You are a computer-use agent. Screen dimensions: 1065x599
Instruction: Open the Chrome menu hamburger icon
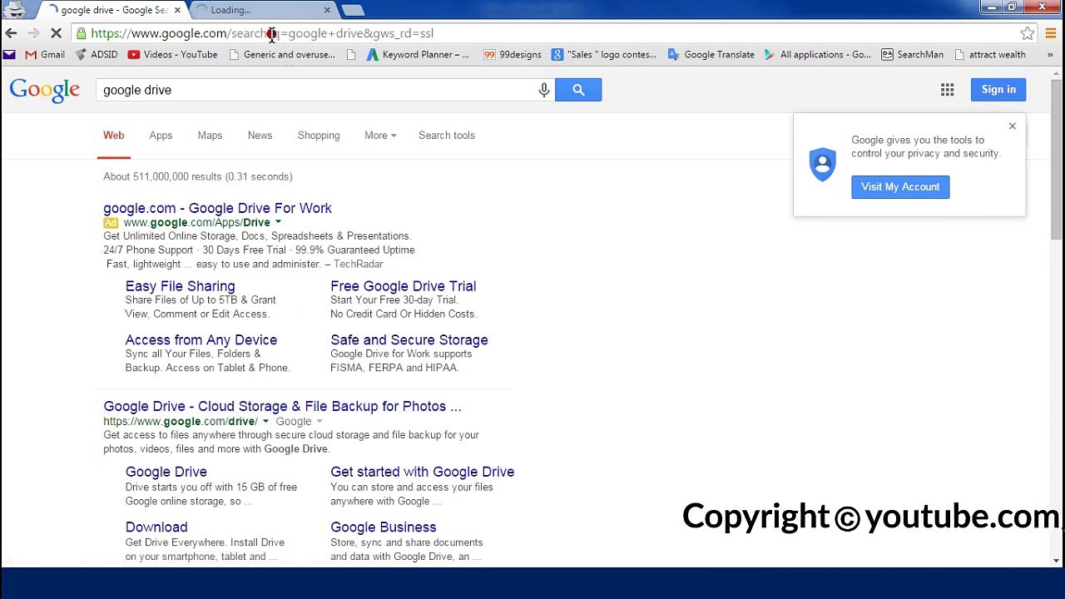[1051, 33]
